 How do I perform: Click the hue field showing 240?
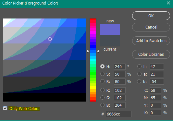click(x=119, y=67)
